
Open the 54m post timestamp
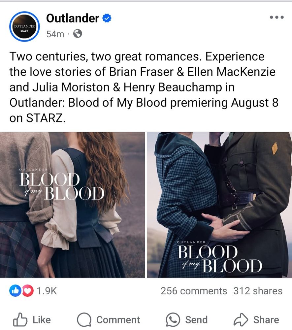point(55,34)
